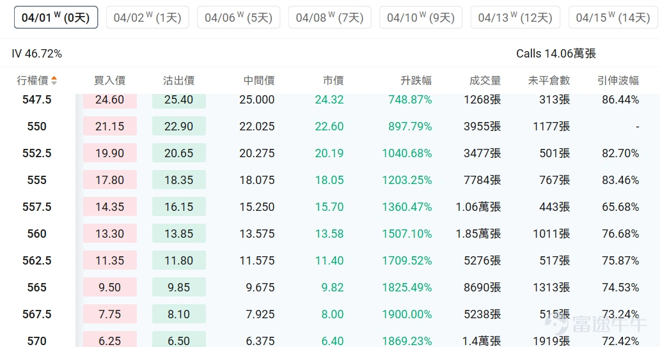Select the 04/01 (0天) expiry tab
Image resolution: width=660 pixels, height=347 pixels.
click(x=56, y=17)
